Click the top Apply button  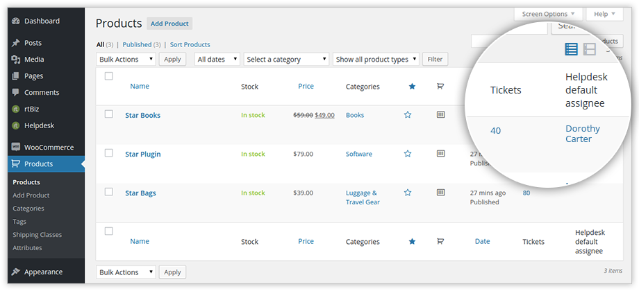pos(172,60)
